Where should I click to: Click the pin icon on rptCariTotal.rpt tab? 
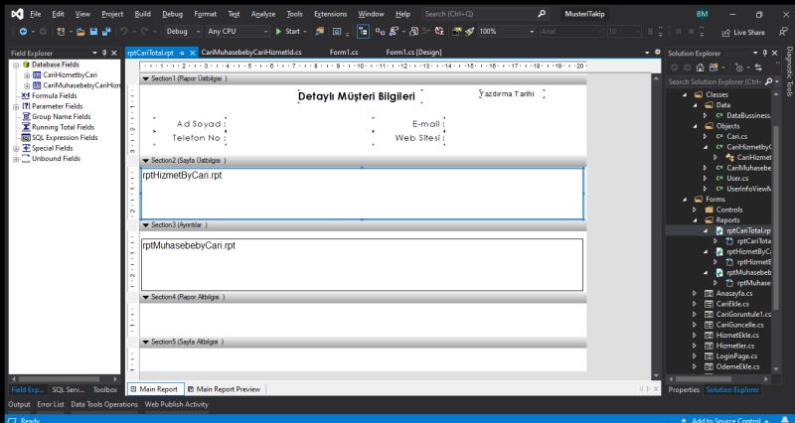182,53
